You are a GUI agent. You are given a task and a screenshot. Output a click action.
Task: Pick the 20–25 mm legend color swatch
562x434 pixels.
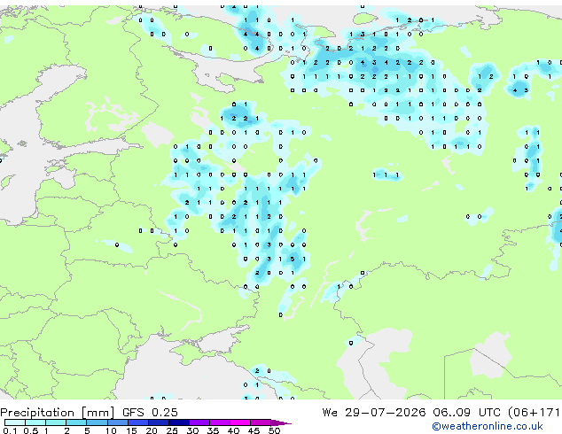pos(158,422)
